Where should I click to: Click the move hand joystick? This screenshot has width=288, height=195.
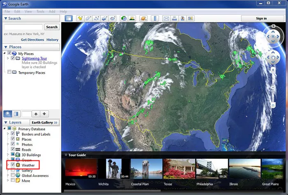point(273,57)
